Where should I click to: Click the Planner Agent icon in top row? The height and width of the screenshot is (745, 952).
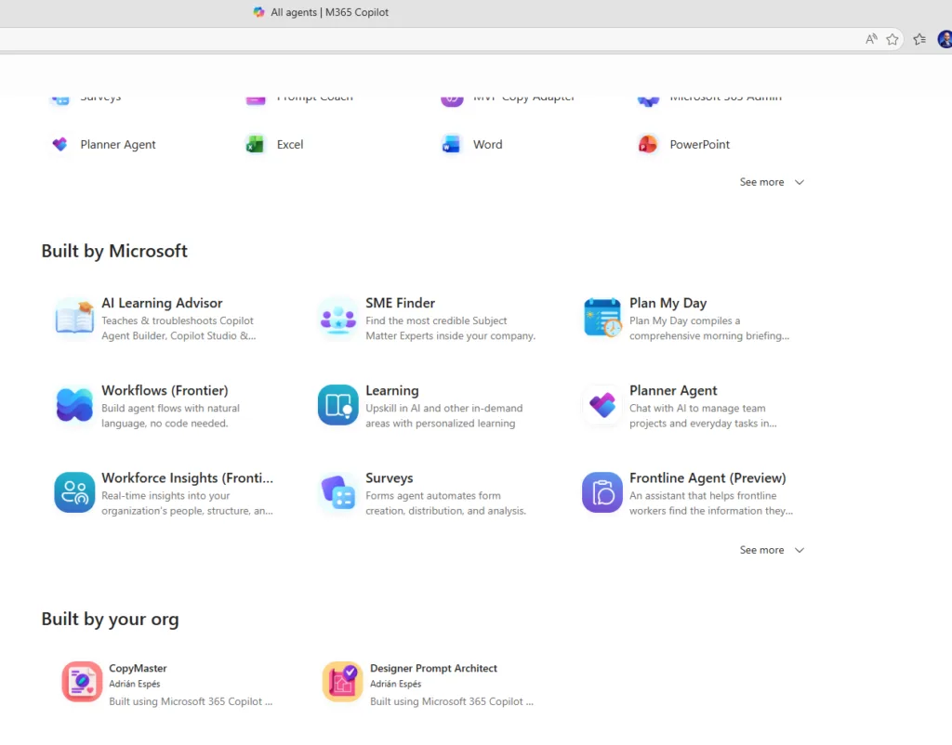(x=59, y=144)
